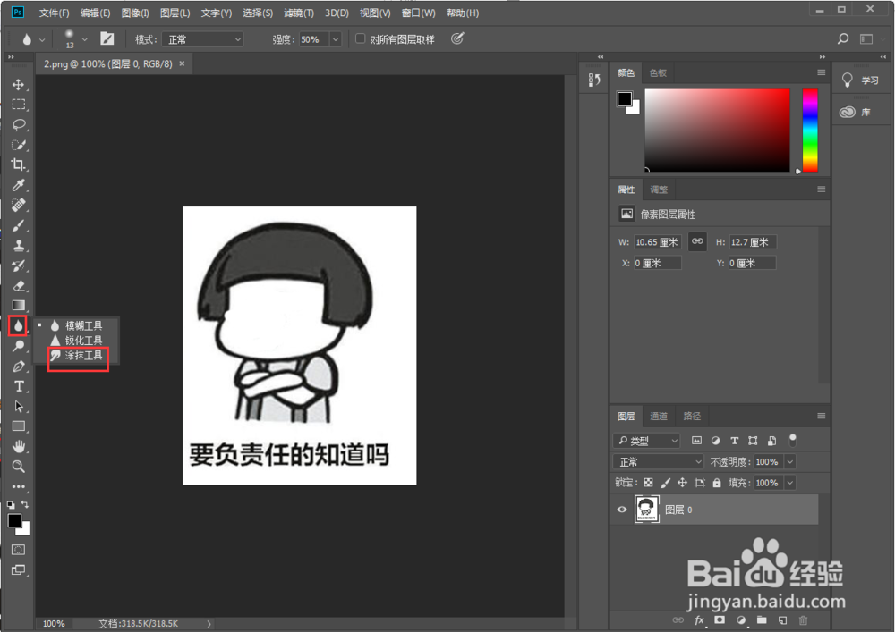
Task: Click the Blur tool in toolbar
Action: (18, 326)
